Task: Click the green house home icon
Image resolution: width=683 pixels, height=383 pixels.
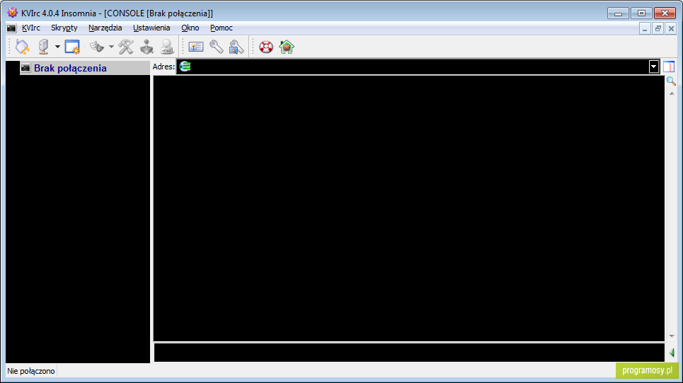Action: click(x=287, y=47)
